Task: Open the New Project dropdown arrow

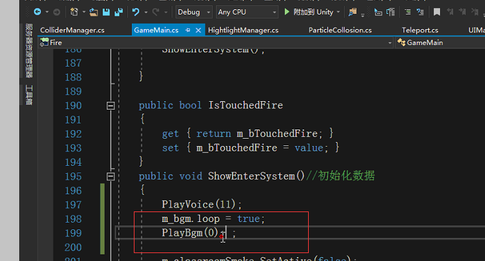Action: [x=84, y=12]
